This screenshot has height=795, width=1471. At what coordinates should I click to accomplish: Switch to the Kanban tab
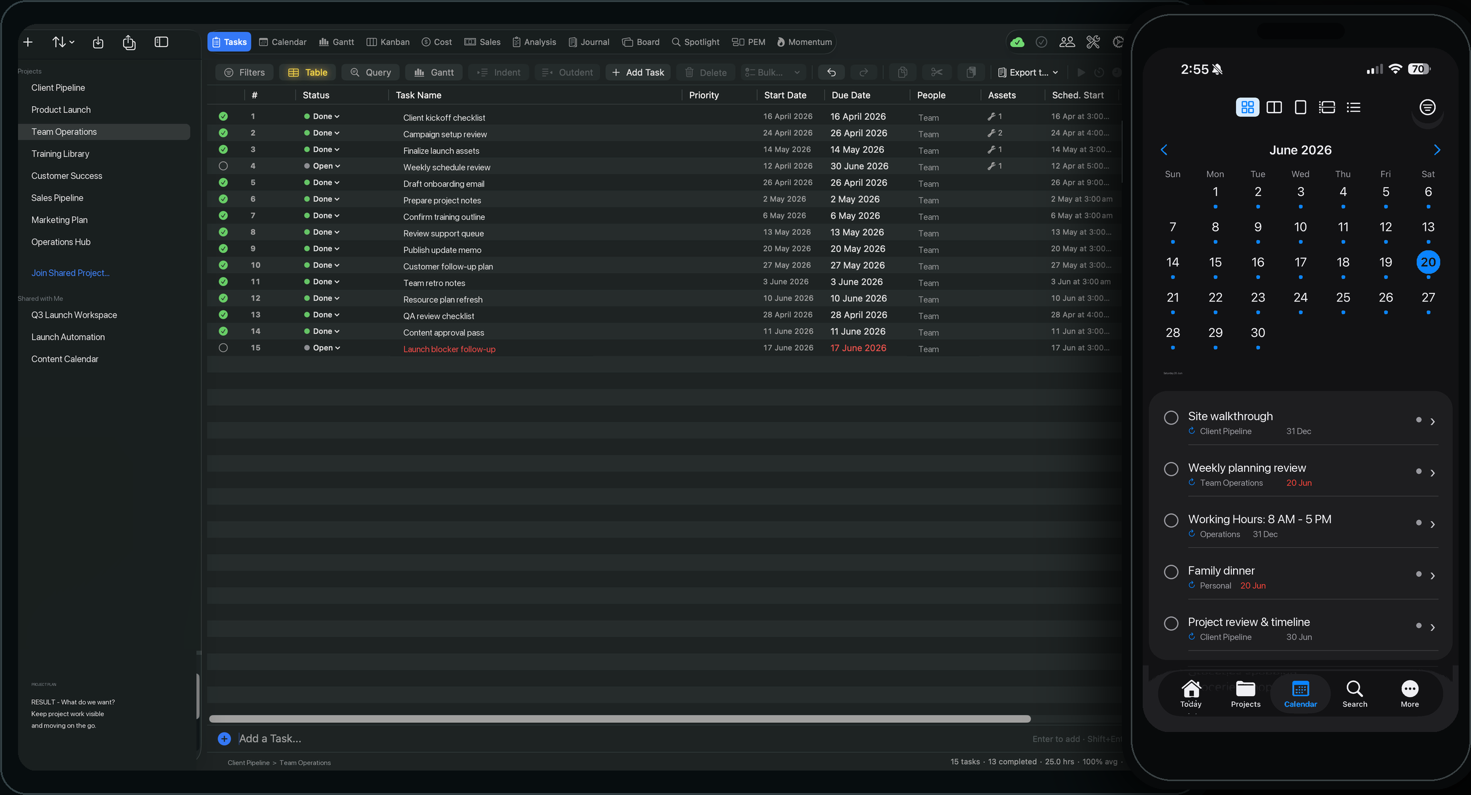click(x=388, y=42)
